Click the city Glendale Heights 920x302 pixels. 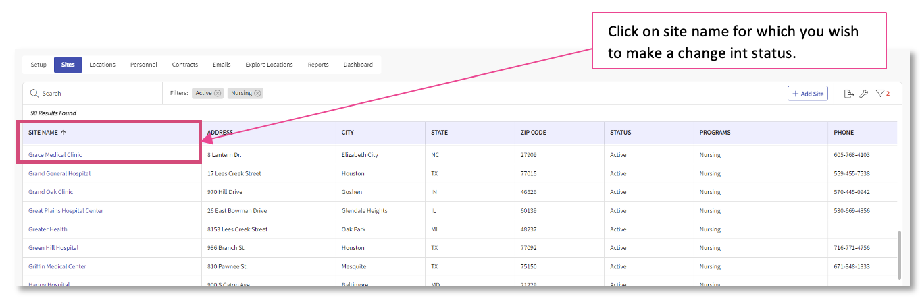(x=365, y=211)
